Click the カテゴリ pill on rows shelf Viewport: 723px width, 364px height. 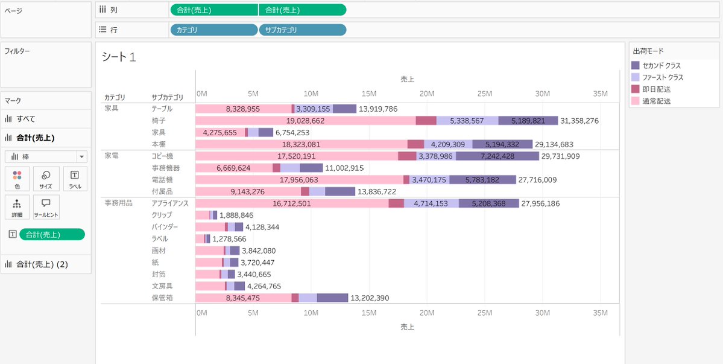(x=214, y=30)
